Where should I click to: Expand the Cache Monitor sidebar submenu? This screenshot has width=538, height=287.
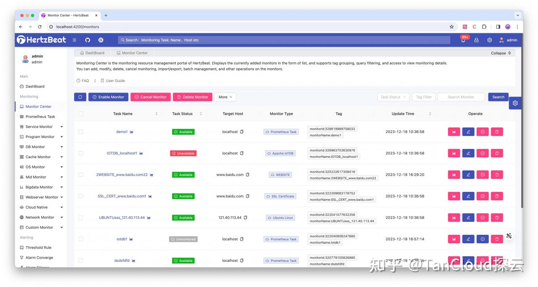click(x=42, y=157)
